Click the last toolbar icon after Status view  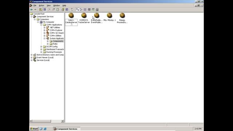[x=97, y=9]
